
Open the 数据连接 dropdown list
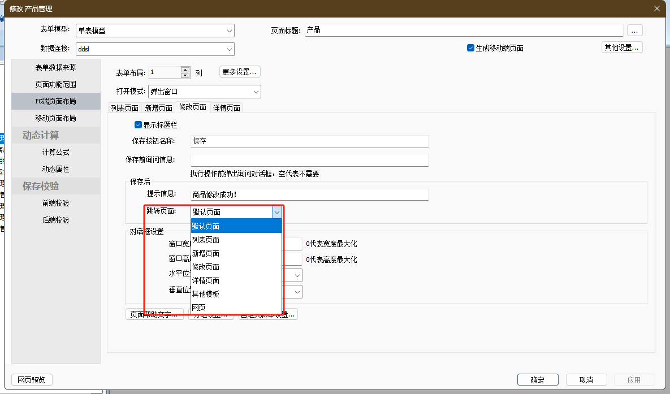(230, 49)
